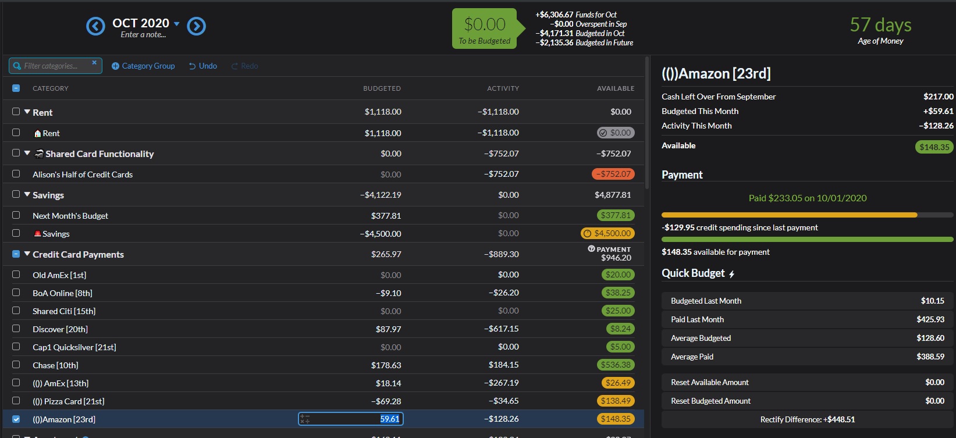Check the Chase [10th] row checkbox
The width and height of the screenshot is (956, 438).
(x=16, y=365)
